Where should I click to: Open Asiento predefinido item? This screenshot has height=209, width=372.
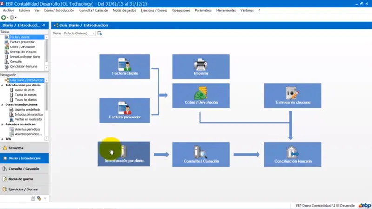(x=27, y=110)
